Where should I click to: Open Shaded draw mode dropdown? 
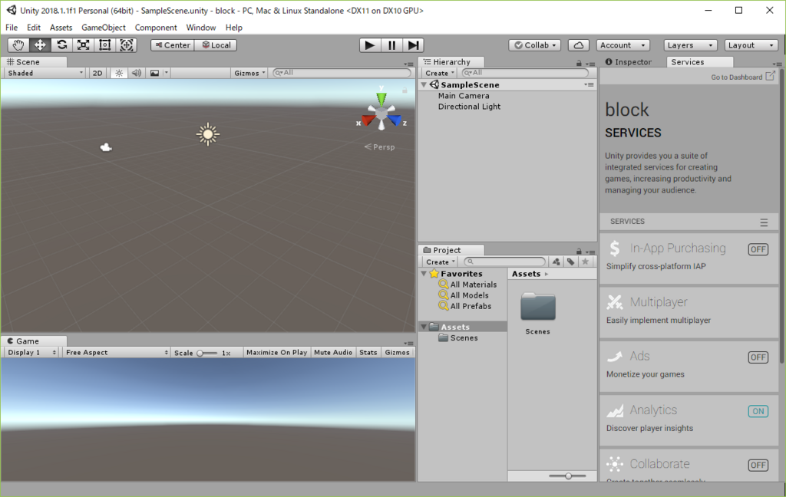coord(45,73)
